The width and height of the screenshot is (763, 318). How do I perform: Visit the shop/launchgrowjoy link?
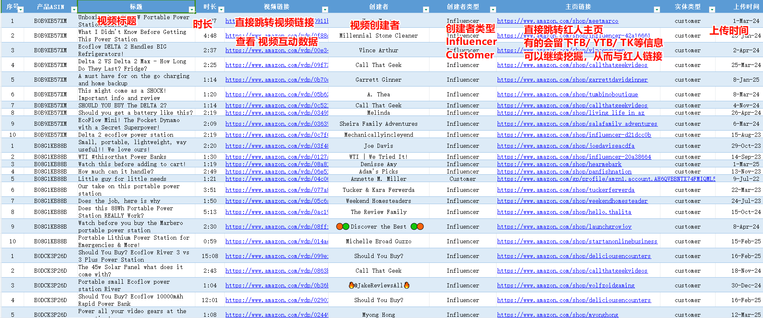[564, 227]
